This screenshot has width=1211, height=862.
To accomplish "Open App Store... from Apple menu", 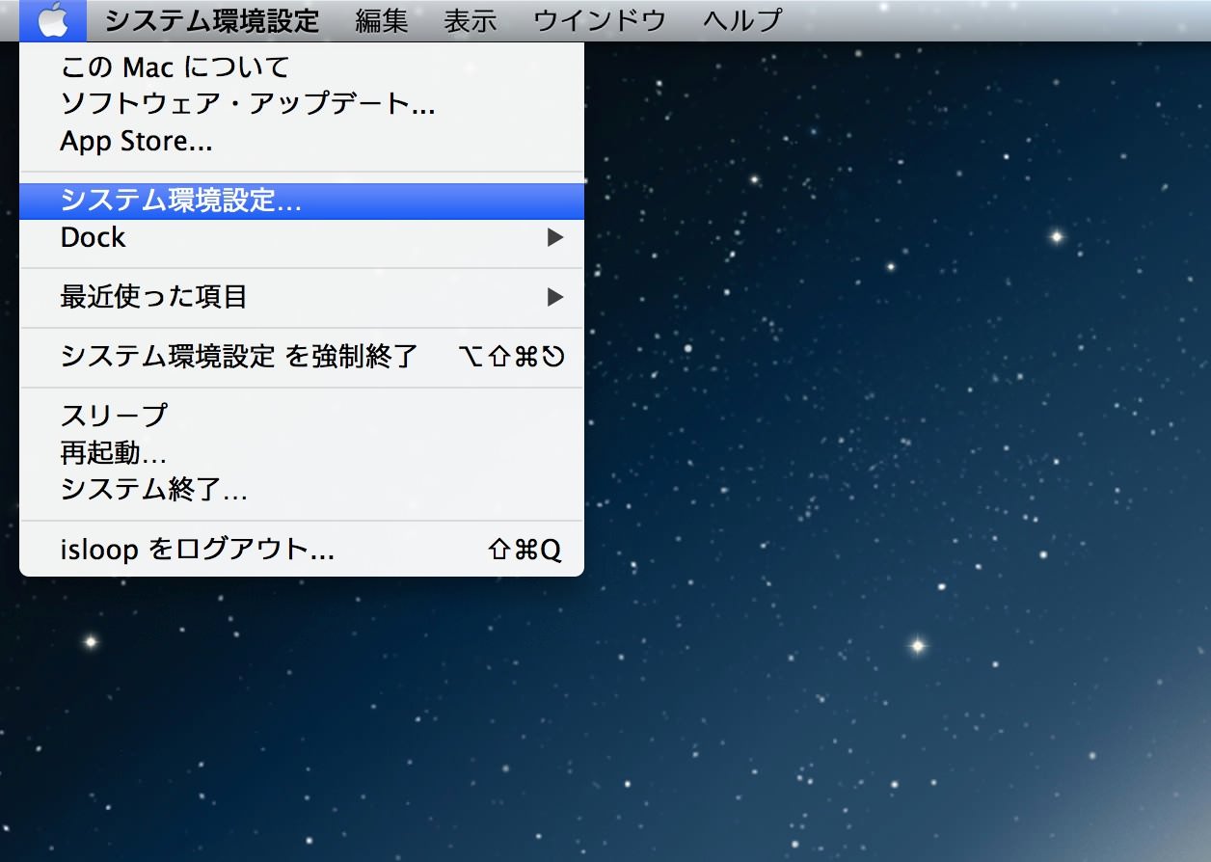I will [x=302, y=142].
